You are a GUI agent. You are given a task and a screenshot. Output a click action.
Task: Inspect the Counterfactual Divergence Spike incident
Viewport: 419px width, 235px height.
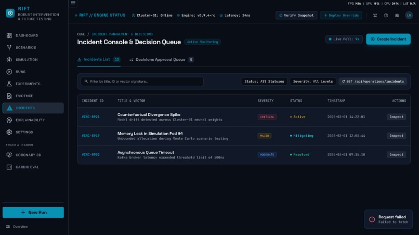[x=396, y=117]
